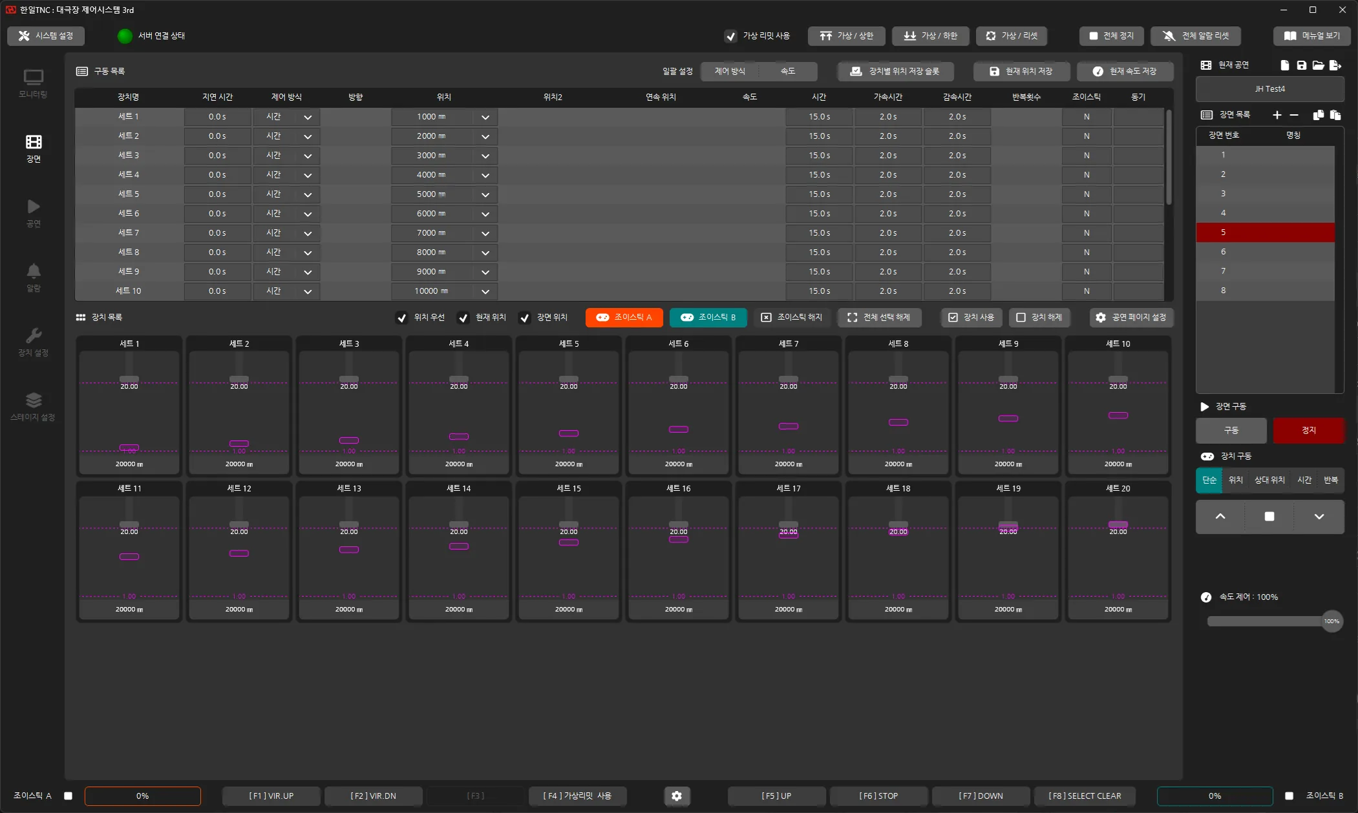Open 제어 방식 dropdown for 세트 5
The height and width of the screenshot is (813, 1358).
tap(308, 195)
